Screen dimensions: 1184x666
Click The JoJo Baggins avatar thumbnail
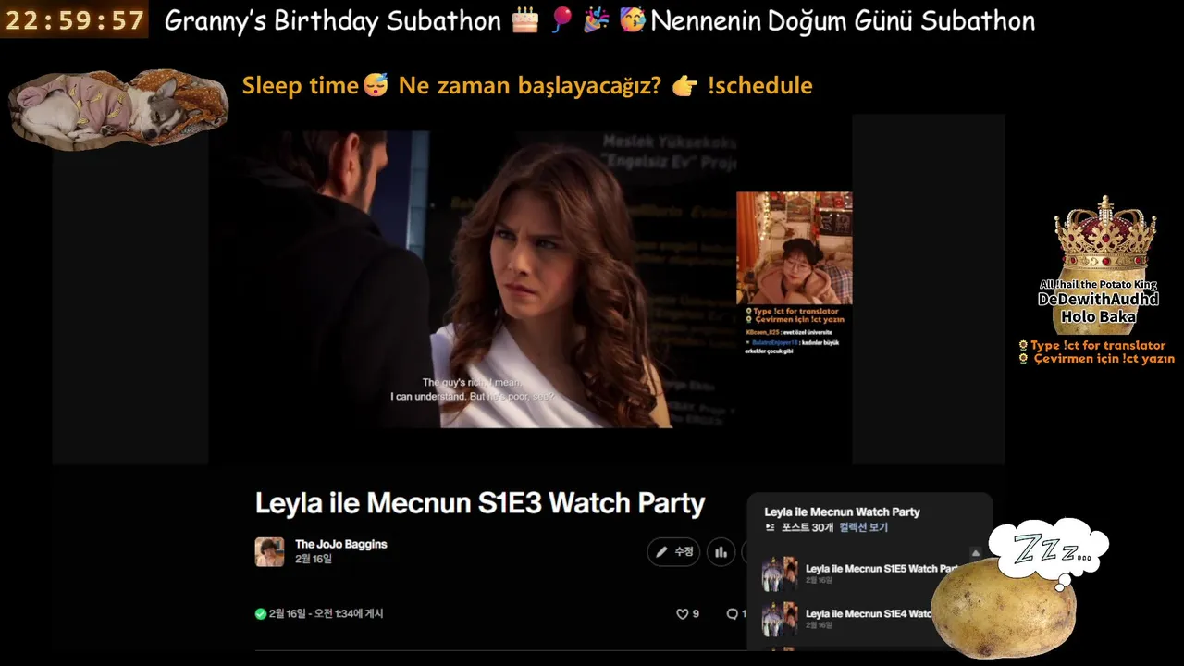tap(269, 551)
